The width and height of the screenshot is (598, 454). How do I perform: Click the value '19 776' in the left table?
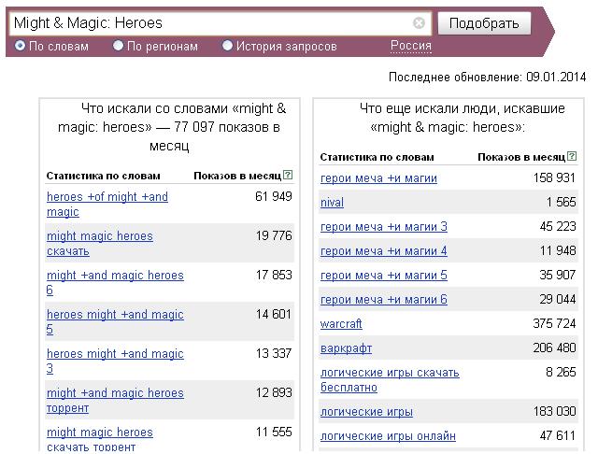[274, 236]
